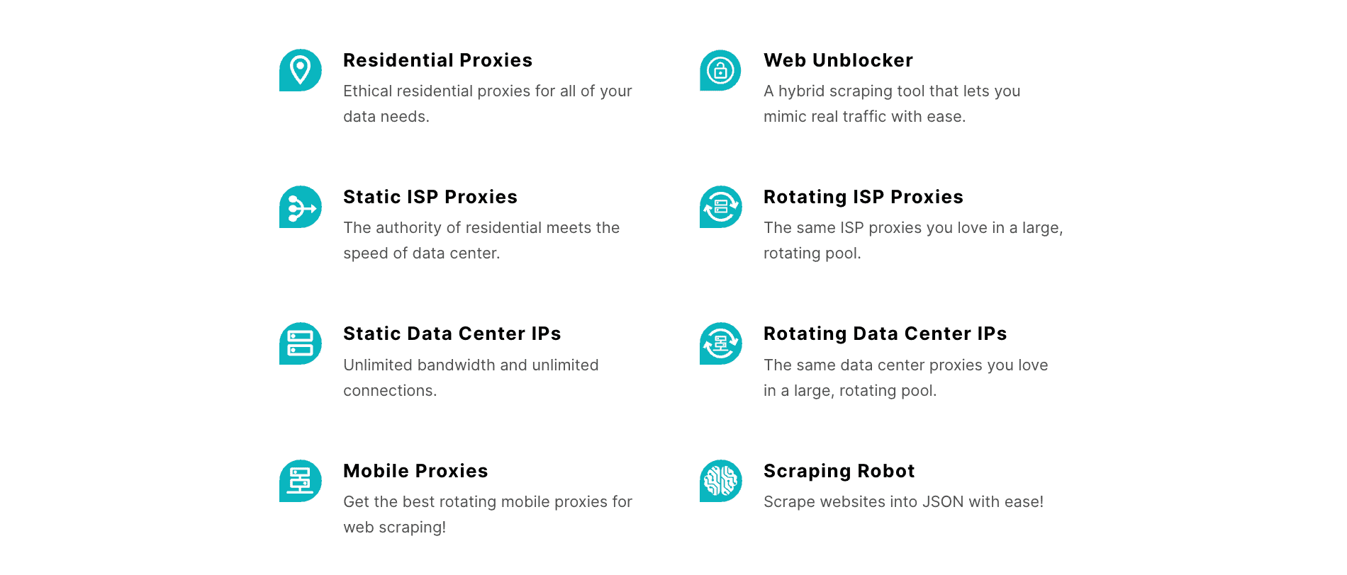
Task: Click the Residential Proxies location pin icon
Action: 300,70
